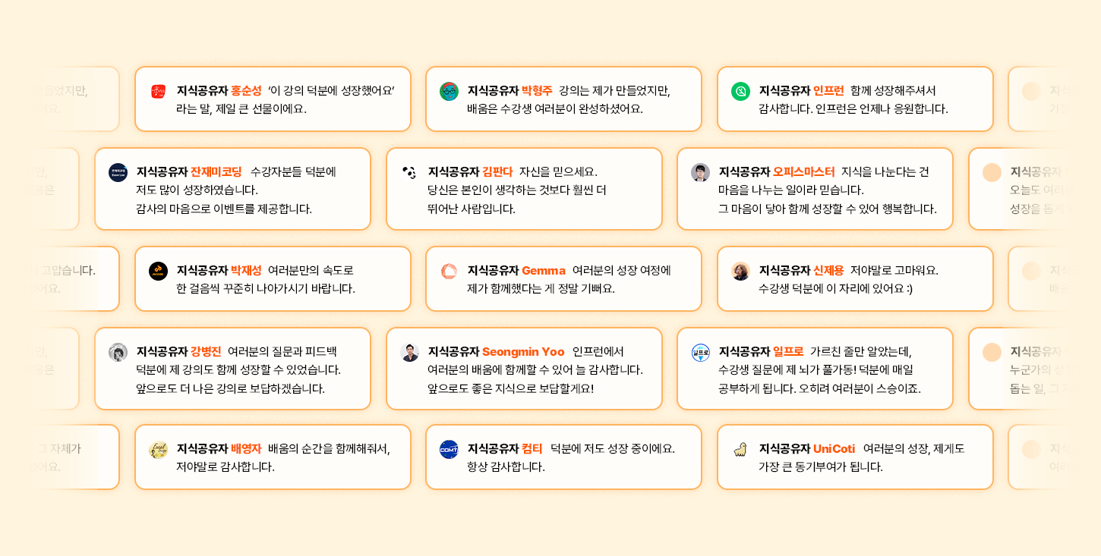Click the 인프런 green logo icon

(x=740, y=91)
